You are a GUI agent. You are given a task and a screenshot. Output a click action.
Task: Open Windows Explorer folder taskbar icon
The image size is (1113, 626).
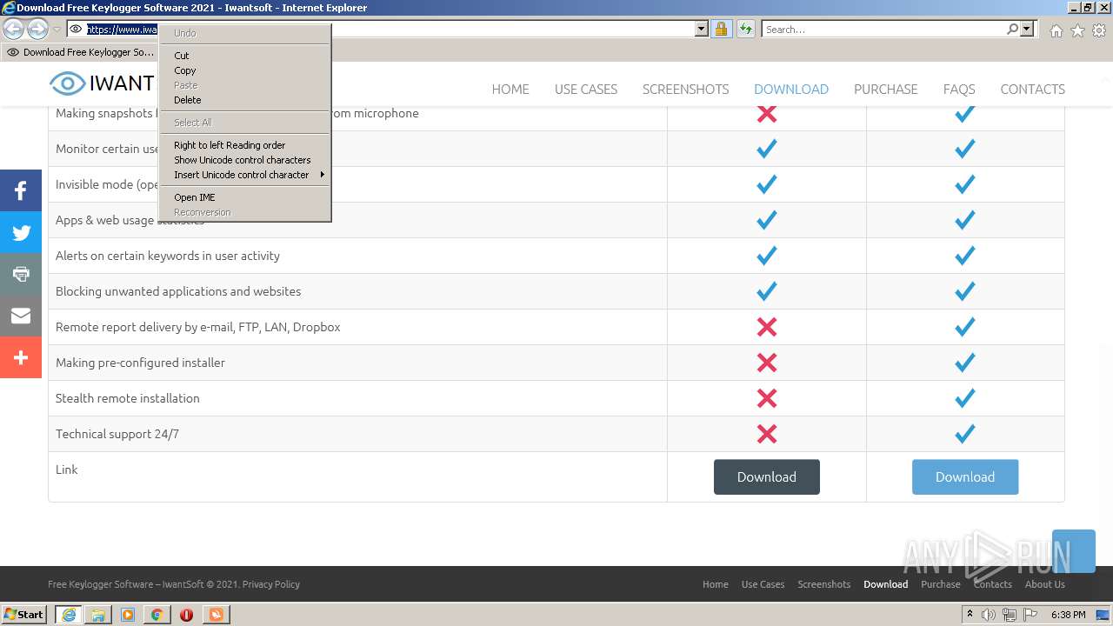coord(98,615)
